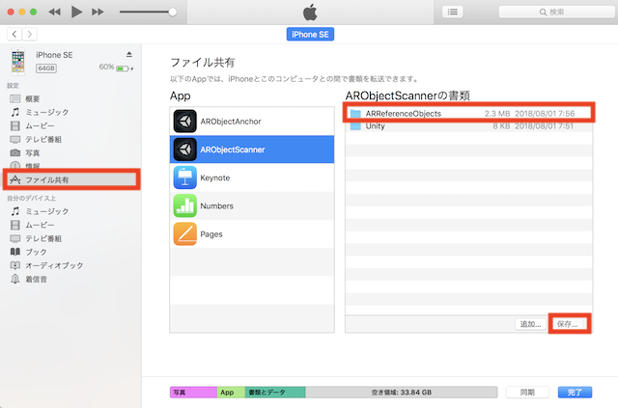Select the Keynote app name

coord(214,177)
